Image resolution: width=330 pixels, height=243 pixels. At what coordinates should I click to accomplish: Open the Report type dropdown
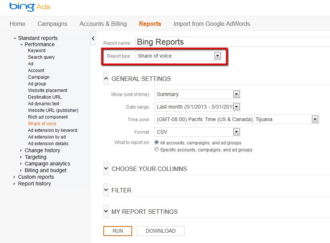click(x=217, y=56)
